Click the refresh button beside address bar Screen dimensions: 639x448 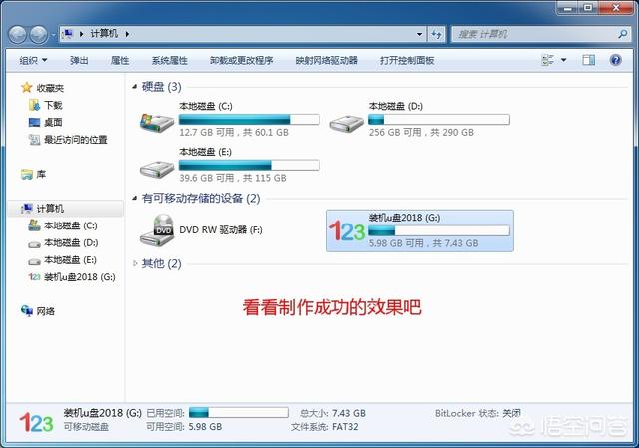(x=437, y=34)
